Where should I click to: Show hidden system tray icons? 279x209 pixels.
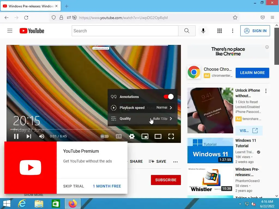(x=240, y=204)
